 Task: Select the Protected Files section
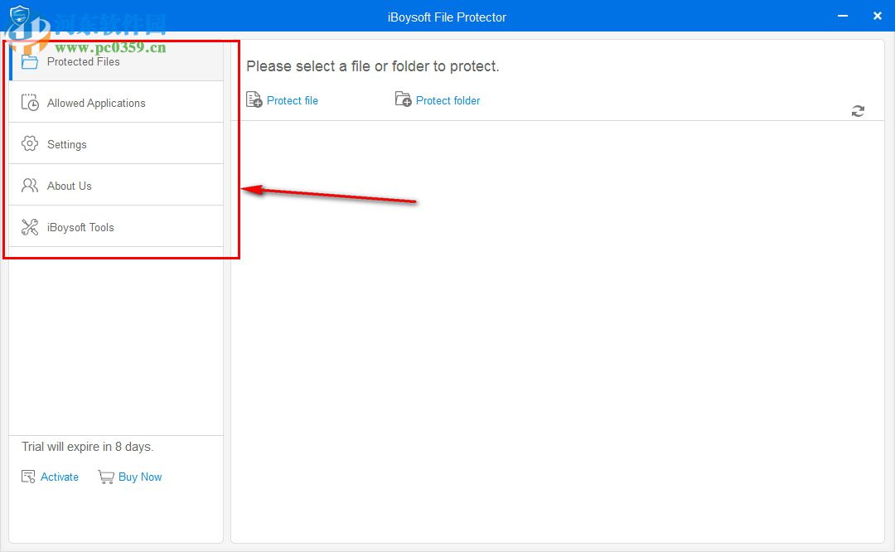[84, 61]
